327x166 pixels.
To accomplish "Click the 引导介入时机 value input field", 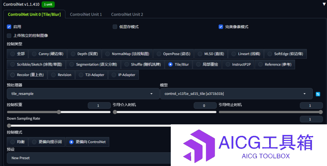I will pyautogui.click(x=205, y=106).
